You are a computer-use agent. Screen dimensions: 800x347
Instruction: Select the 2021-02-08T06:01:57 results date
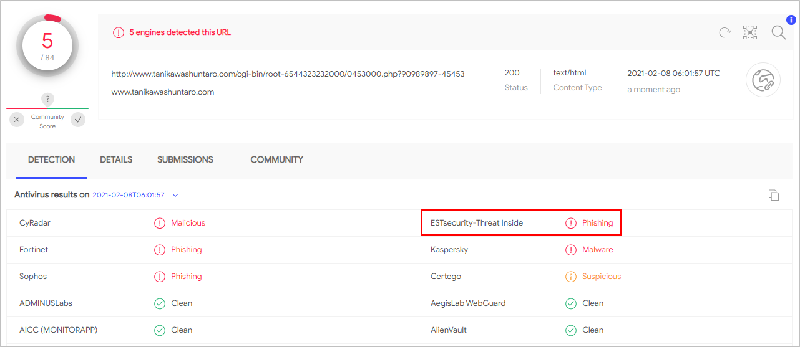coord(129,195)
